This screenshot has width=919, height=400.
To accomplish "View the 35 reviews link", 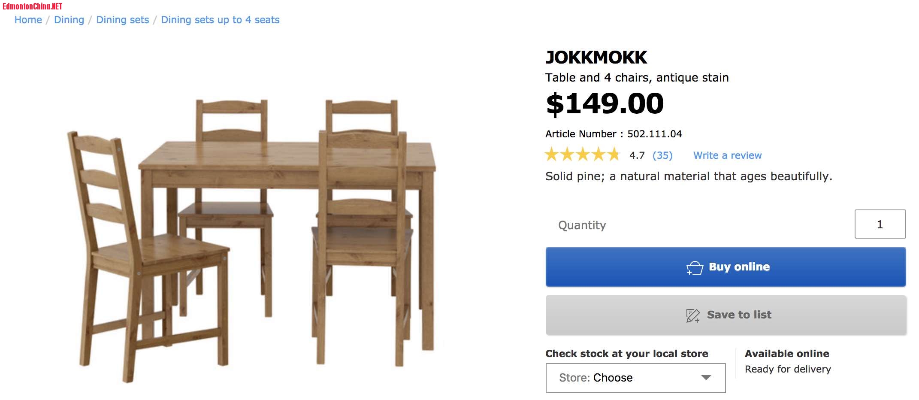I will [662, 155].
